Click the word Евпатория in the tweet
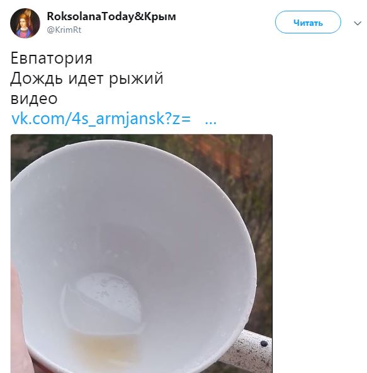The width and height of the screenshot is (367, 373). click(x=52, y=58)
